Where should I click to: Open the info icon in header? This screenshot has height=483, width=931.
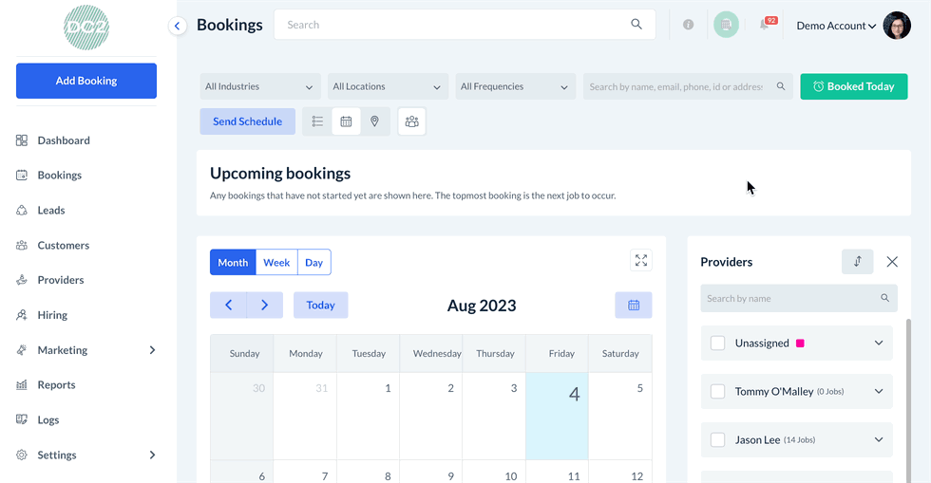point(688,25)
